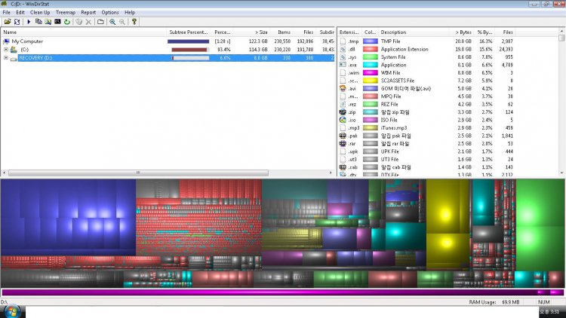This screenshot has width=566, height=318.
Task: Click the .cab file type icon
Action: [x=343, y=167]
